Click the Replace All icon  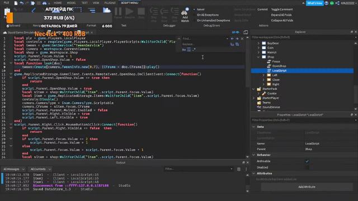(237, 44)
